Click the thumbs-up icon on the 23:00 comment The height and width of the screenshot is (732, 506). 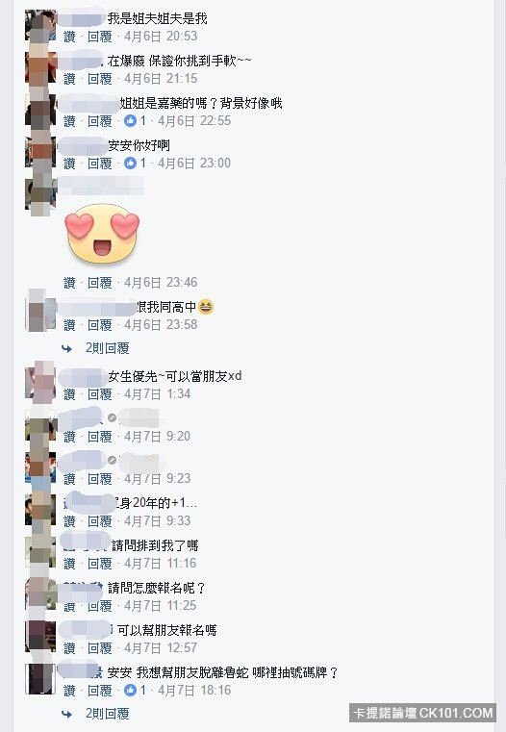coord(130,163)
